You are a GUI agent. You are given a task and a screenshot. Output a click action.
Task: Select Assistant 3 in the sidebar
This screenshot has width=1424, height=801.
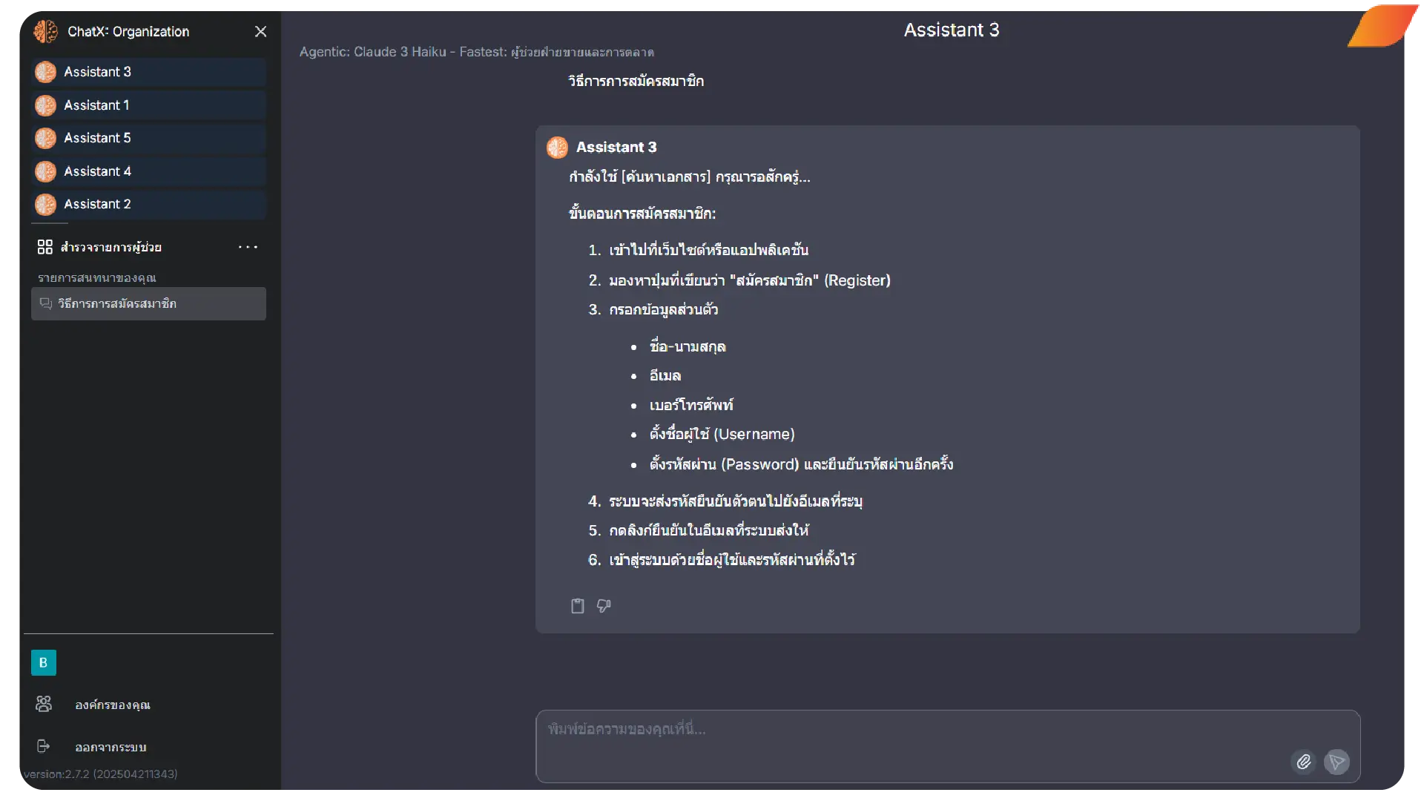pyautogui.click(x=148, y=72)
